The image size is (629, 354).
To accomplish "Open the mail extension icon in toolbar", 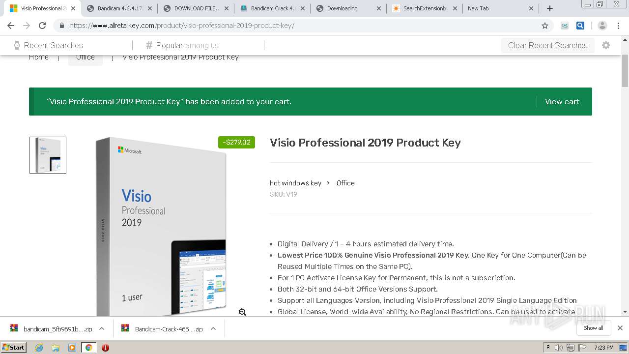I will click(565, 26).
